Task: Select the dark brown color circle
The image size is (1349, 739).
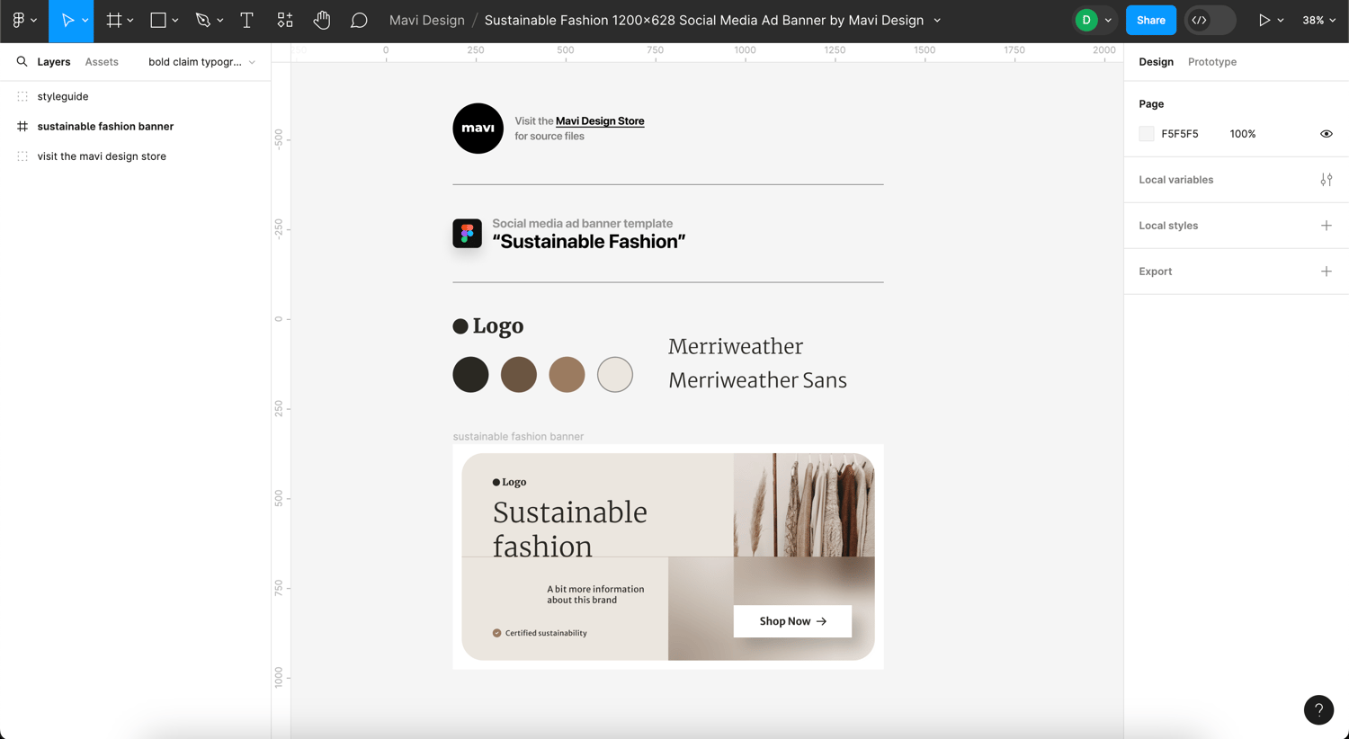Action: (x=519, y=375)
